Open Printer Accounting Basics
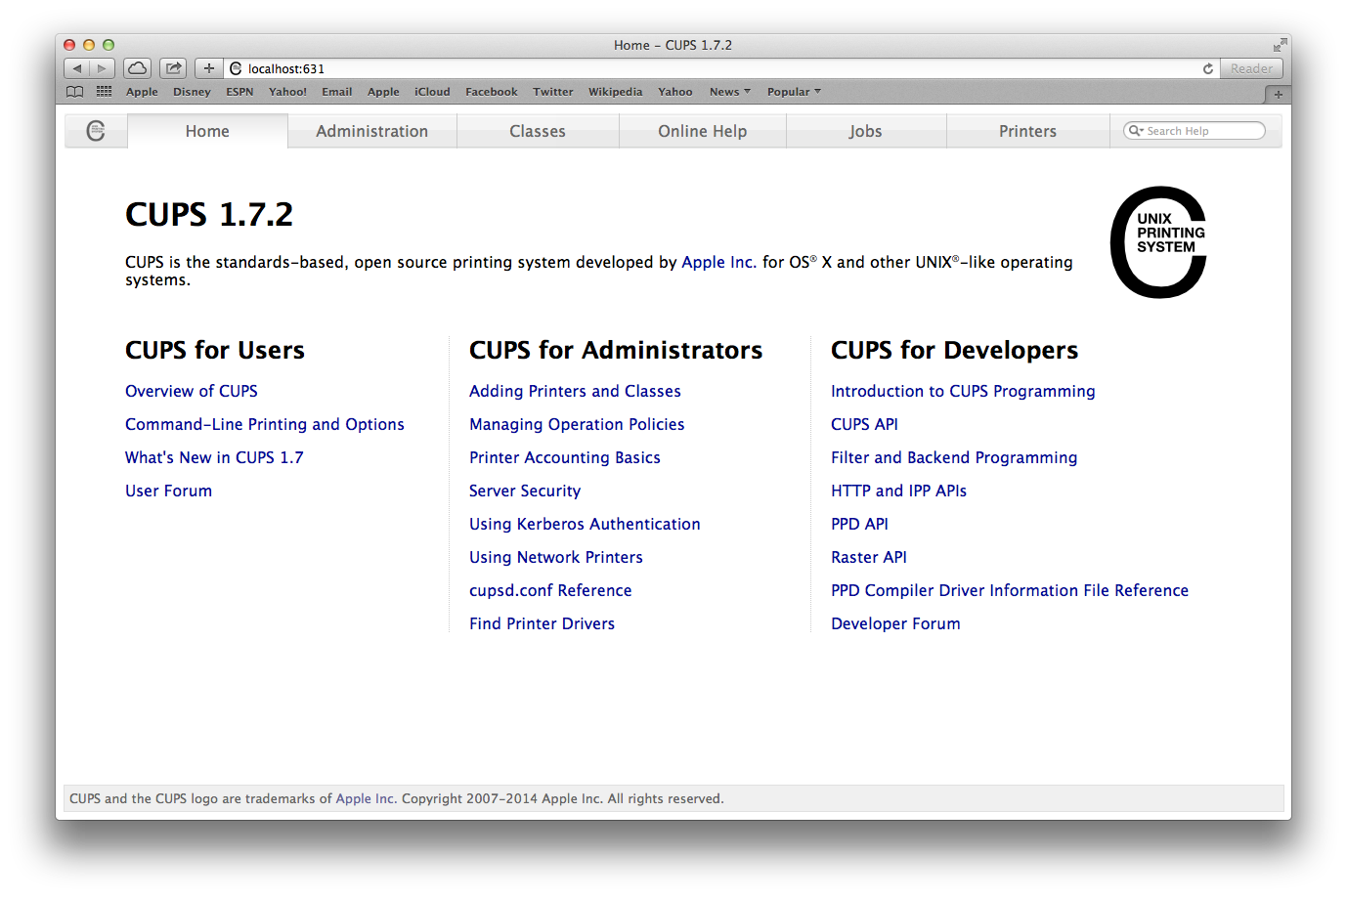The width and height of the screenshot is (1347, 897). click(x=565, y=457)
